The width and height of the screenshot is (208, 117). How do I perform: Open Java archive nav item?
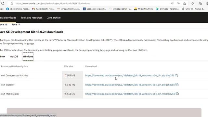coord(54,18)
